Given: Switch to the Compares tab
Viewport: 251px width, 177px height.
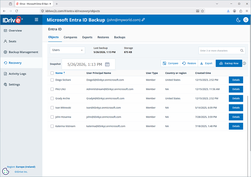Looking at the screenshot, I should (70, 37).
